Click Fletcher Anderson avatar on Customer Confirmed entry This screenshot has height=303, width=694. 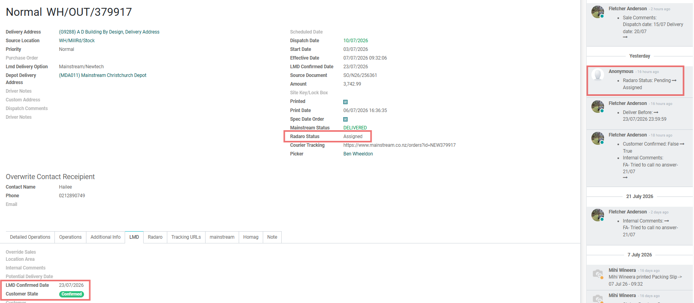point(597,138)
